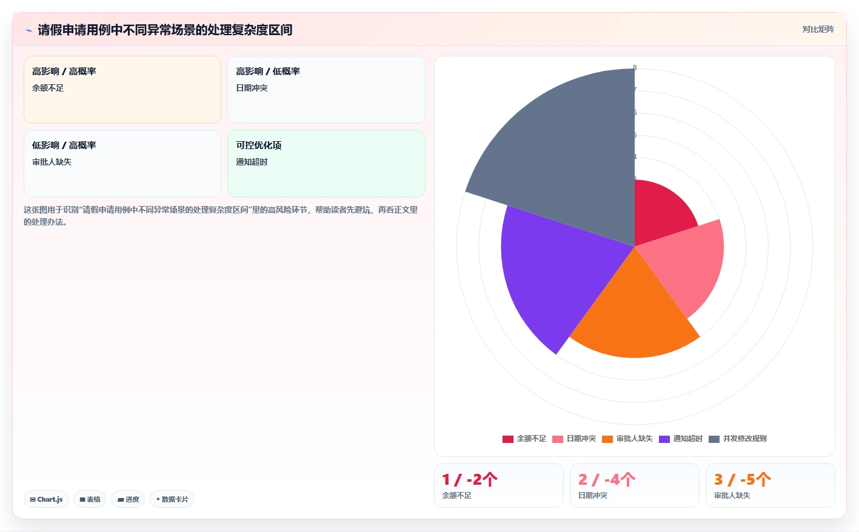
Task: Toggle the 日期冲突 legend color swatch
Action: [x=558, y=439]
